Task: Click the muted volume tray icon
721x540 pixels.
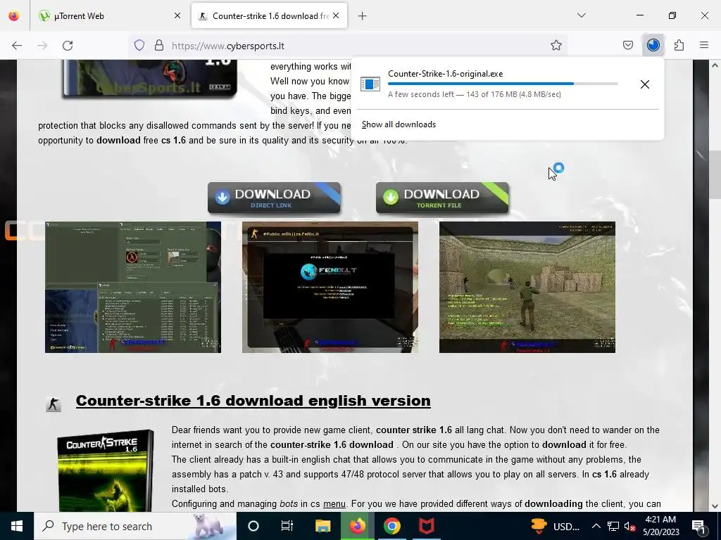Action: point(629,526)
